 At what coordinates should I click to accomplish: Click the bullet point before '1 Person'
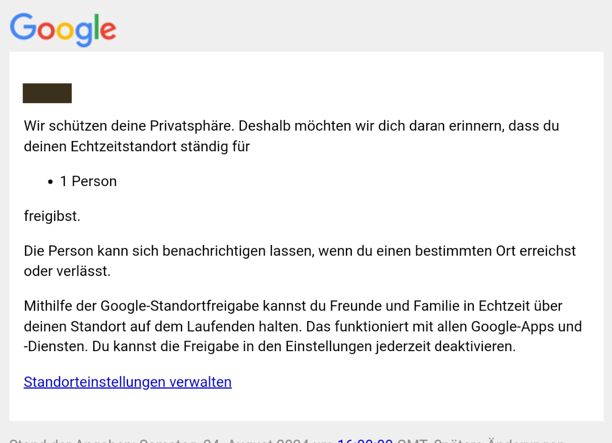[51, 182]
